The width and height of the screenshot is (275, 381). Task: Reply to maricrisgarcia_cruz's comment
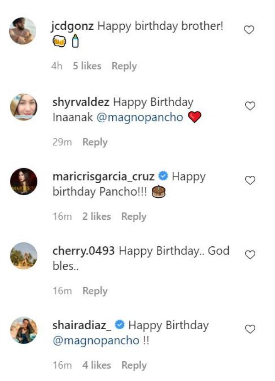134,216
